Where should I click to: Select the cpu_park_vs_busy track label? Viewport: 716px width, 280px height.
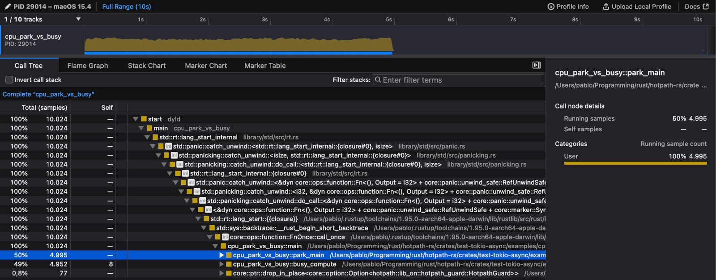pos(33,37)
